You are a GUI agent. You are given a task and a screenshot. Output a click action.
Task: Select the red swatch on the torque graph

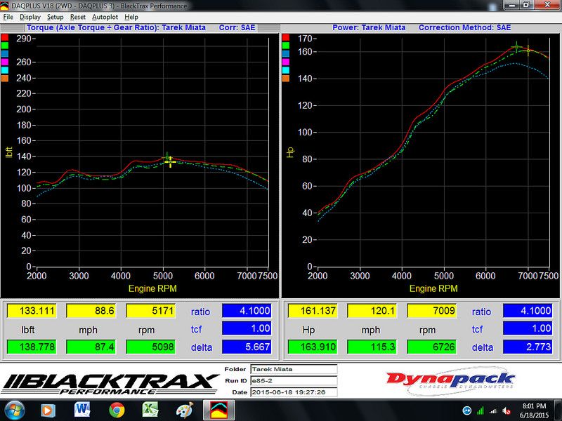point(4,36)
